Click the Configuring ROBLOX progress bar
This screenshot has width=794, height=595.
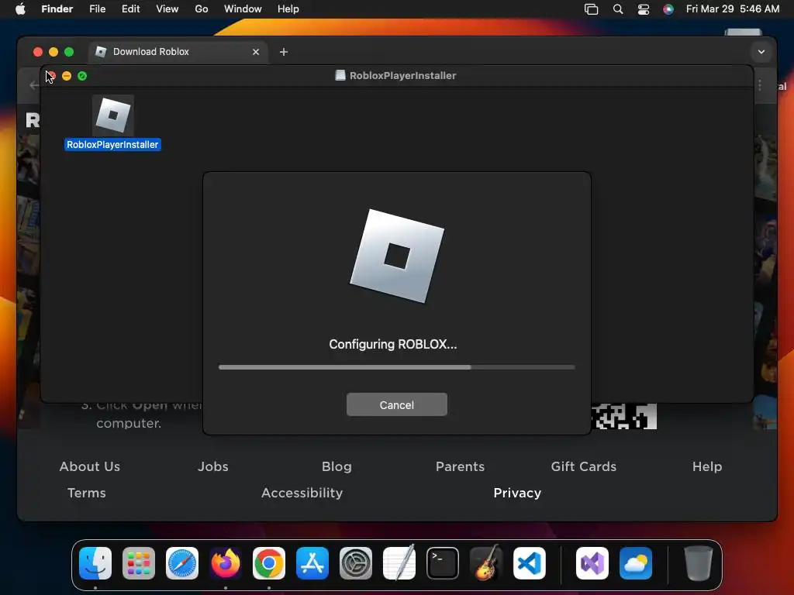pyautogui.click(x=396, y=367)
